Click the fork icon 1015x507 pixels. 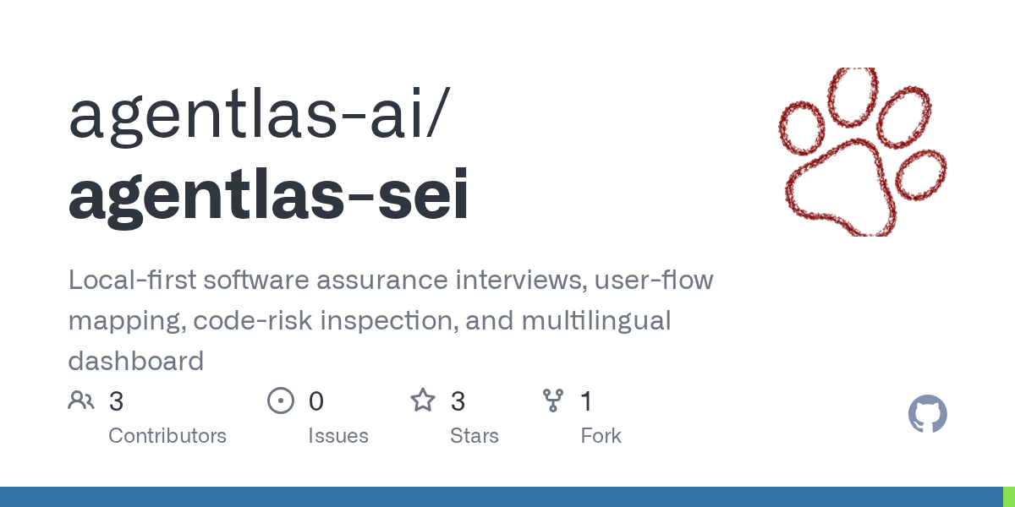pyautogui.click(x=553, y=401)
